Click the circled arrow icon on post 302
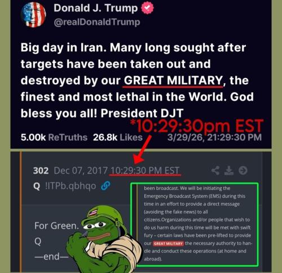 [x=243, y=171]
